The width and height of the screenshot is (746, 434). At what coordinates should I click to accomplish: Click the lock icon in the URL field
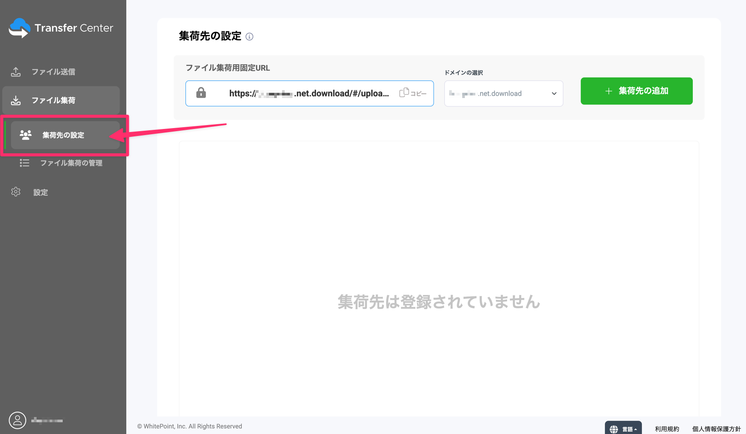[x=201, y=93]
